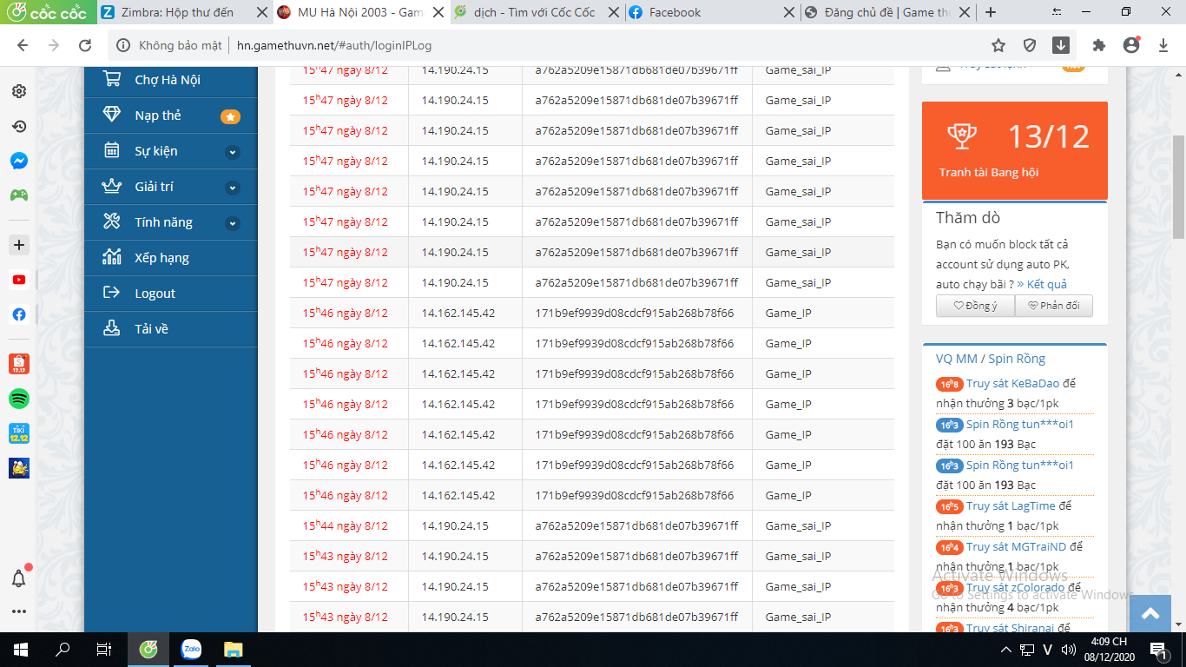Click the sidebar settings gear icon
This screenshot has width=1186, height=667.
pos(19,91)
